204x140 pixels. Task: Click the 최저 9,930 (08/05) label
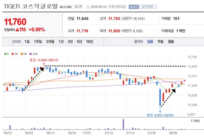[160, 115]
